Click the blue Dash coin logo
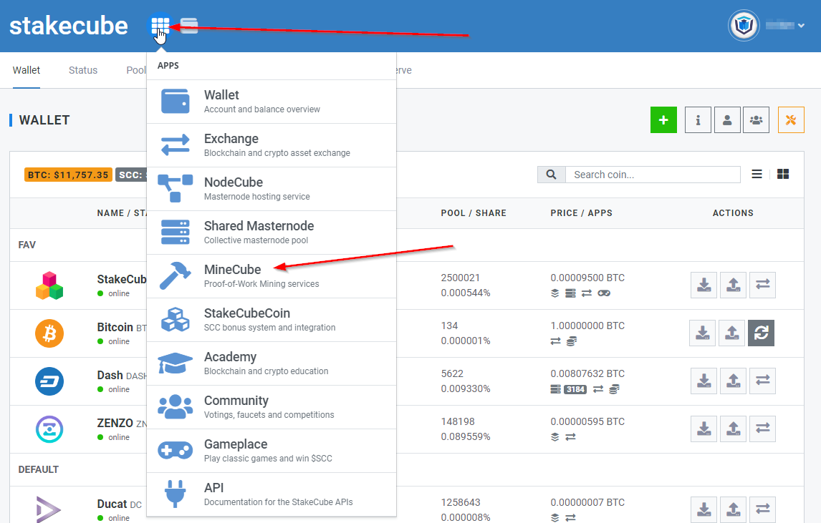The height and width of the screenshot is (523, 821). (49, 381)
